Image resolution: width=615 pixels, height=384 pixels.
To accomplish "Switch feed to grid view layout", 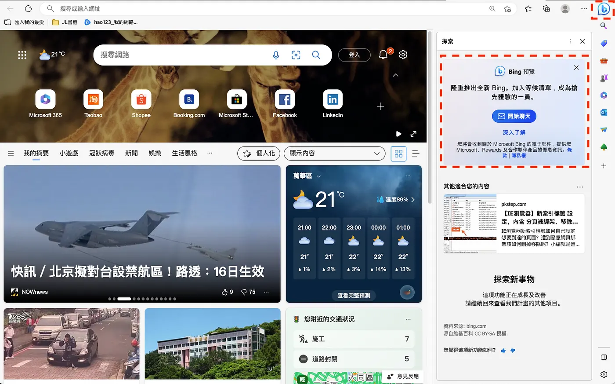I will 398,154.
